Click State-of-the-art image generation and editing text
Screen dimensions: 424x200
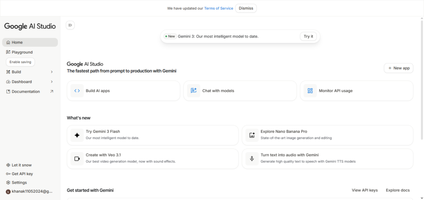click(296, 138)
